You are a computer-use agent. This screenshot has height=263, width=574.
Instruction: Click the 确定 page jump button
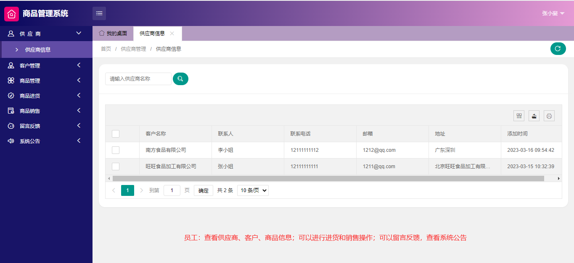click(x=204, y=190)
